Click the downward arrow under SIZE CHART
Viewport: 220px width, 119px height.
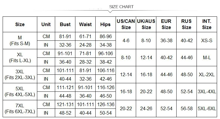110,12
